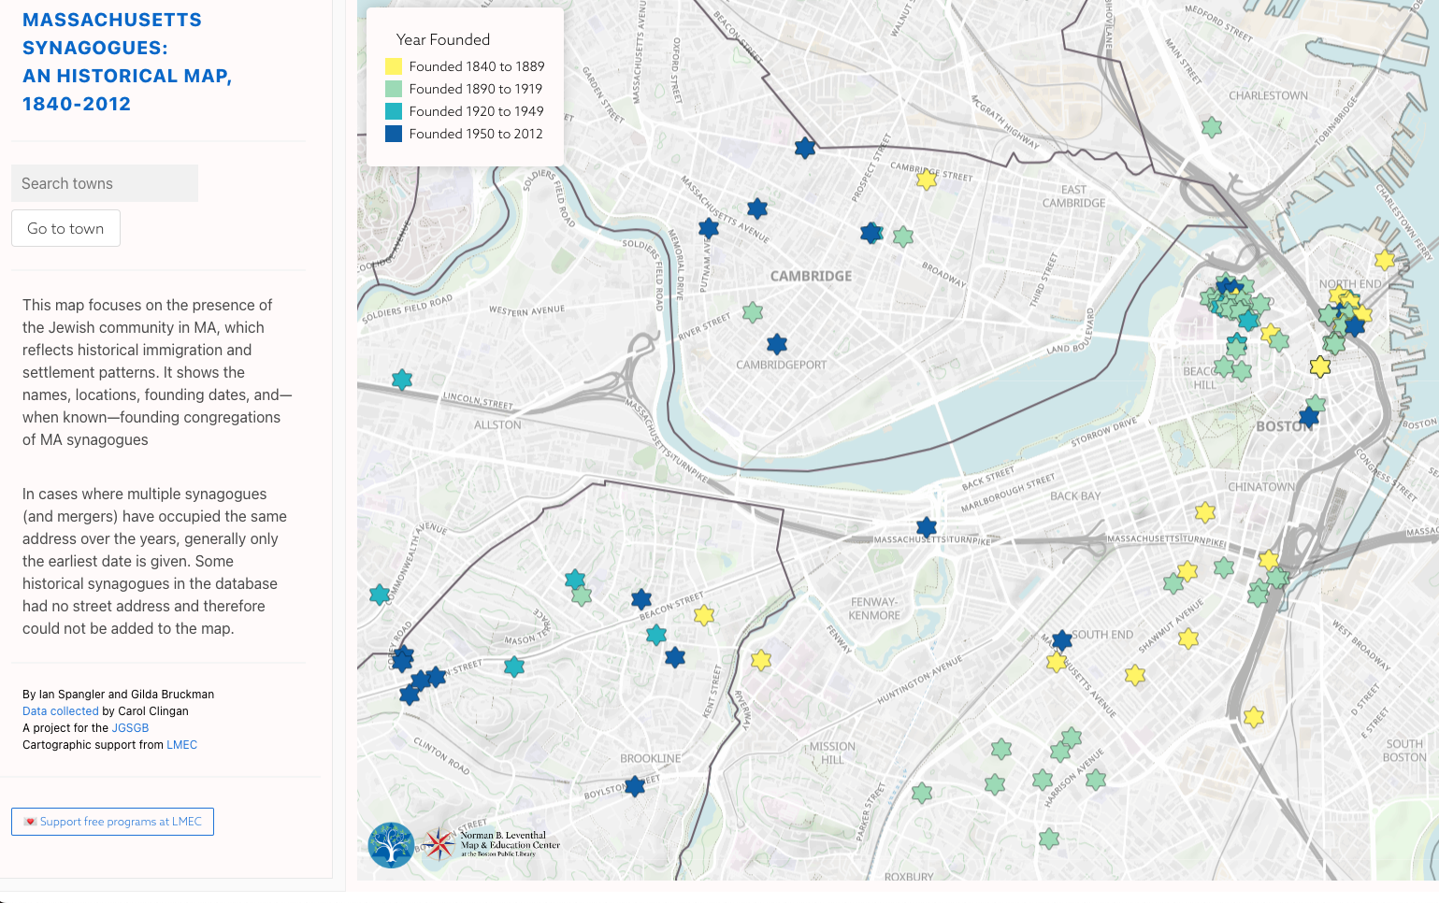
Task: Click the Leventhal Map & Education Center logo
Action: (x=494, y=843)
